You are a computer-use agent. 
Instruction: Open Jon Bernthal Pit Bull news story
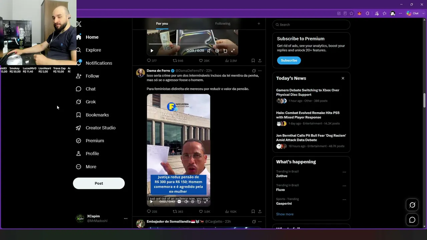(311, 141)
